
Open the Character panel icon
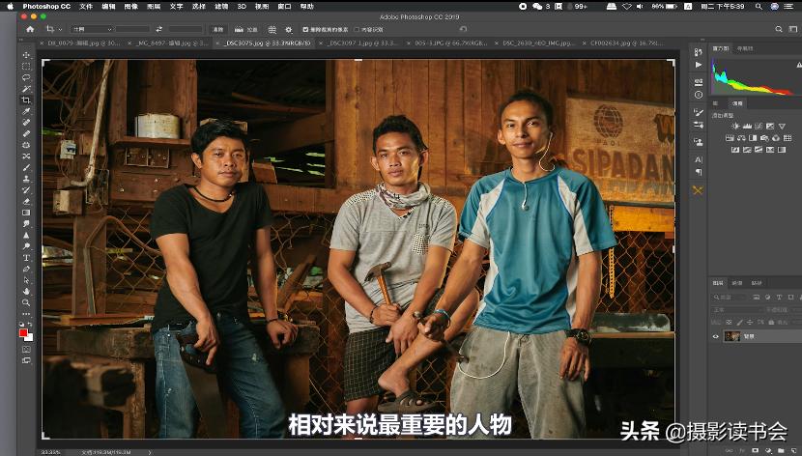point(699,160)
